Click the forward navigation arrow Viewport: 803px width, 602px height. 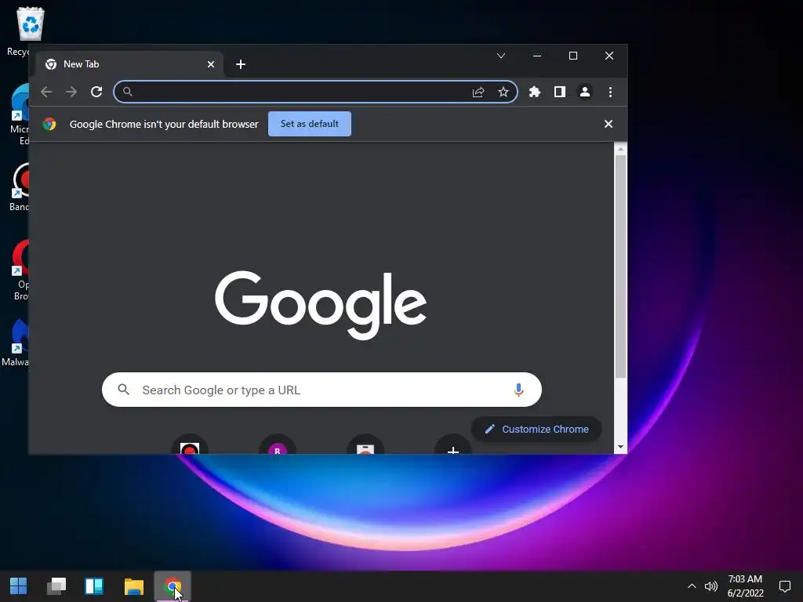point(71,92)
